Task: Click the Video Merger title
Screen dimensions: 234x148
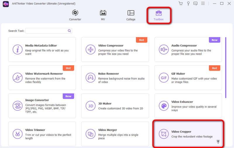Action: tap(107, 130)
